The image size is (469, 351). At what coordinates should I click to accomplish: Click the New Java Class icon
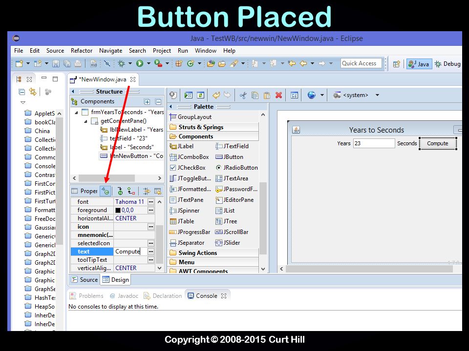[x=190, y=63]
